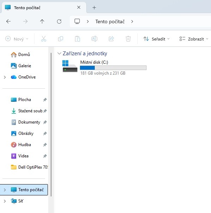Click the Tento počítač breadcrumb segment
The width and height of the screenshot is (211, 213).
[x=110, y=21]
